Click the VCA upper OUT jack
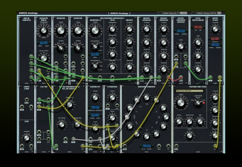 (x=185, y=56)
